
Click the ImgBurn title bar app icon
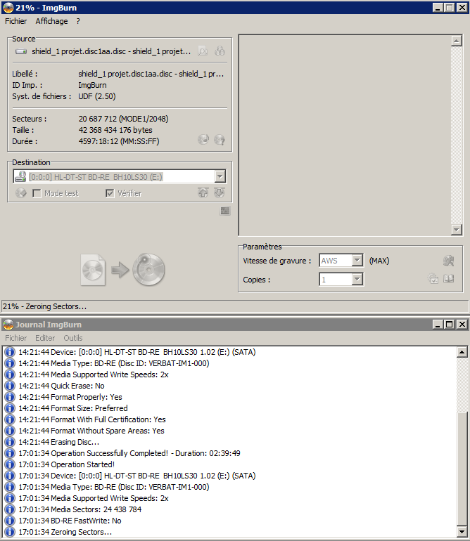coord(8,8)
